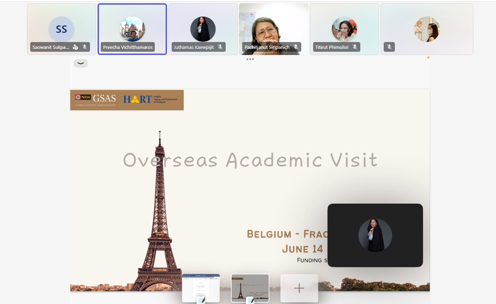Click Overseas Academic Visit title text

click(250, 160)
